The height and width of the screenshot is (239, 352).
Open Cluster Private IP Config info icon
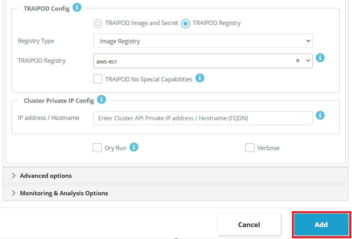click(101, 100)
